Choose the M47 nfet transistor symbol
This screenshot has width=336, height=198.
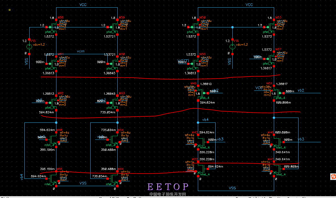276,169
